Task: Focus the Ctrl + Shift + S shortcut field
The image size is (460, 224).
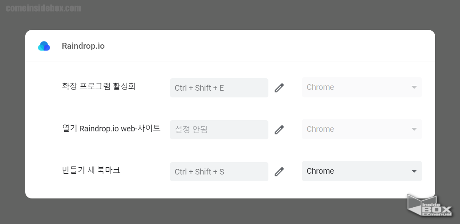Action: point(219,172)
